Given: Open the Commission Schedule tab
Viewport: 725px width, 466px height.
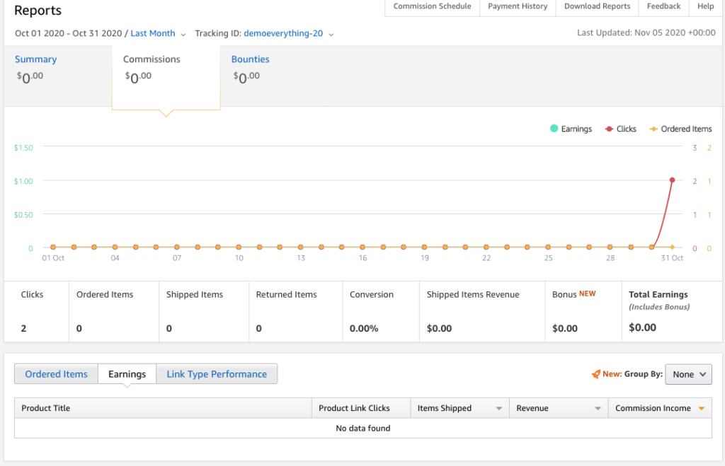Looking at the screenshot, I should pos(433,6).
